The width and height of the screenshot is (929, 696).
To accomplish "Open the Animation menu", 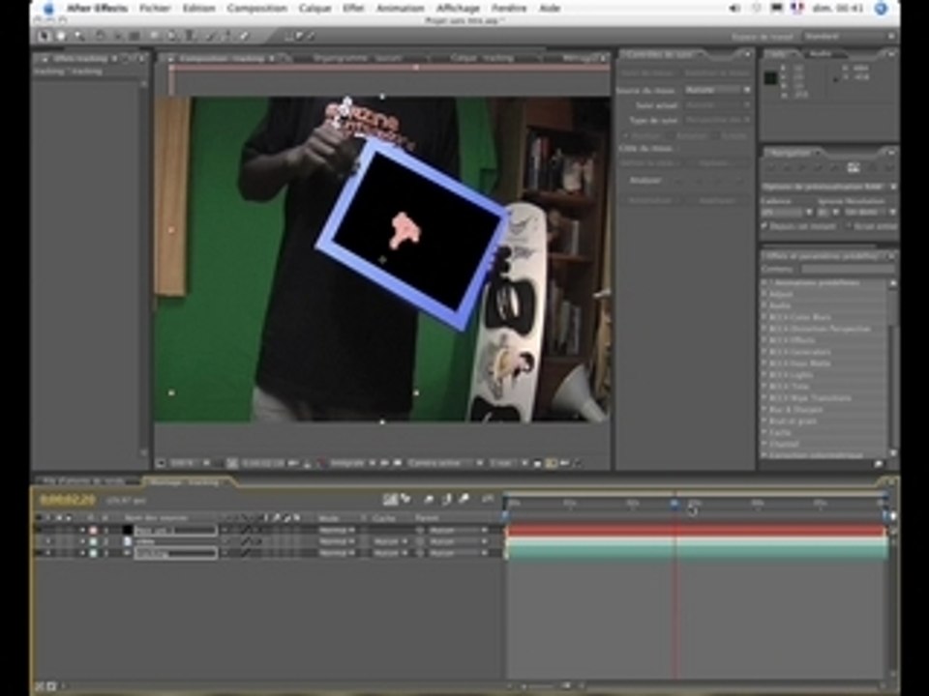I will (x=400, y=9).
